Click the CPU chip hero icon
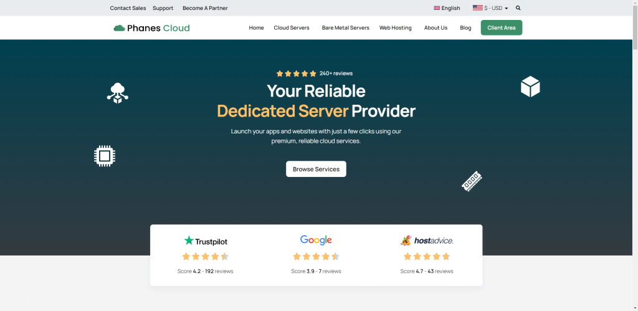 105,156
